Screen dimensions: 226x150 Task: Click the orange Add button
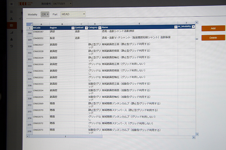(x=213, y=28)
